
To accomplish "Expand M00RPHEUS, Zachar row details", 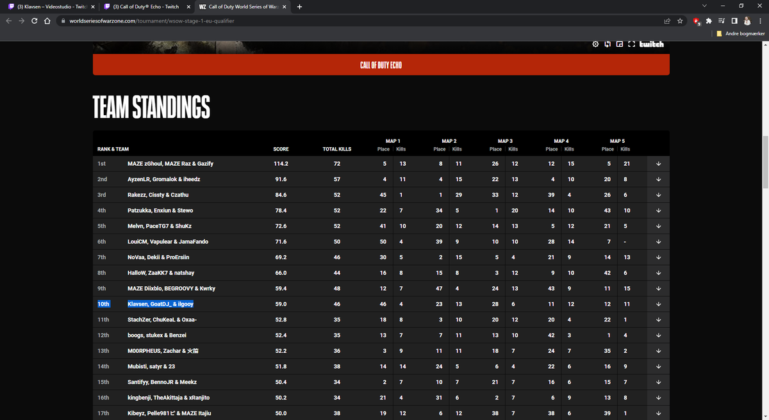I will click(x=659, y=351).
